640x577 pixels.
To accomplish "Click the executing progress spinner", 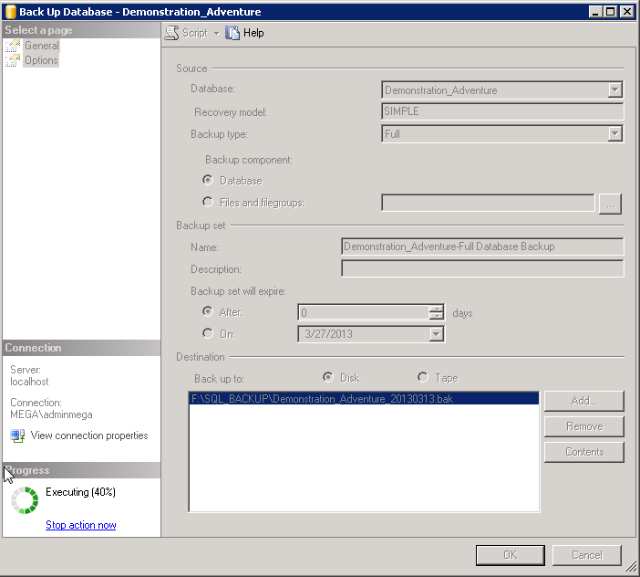I will (x=25, y=500).
